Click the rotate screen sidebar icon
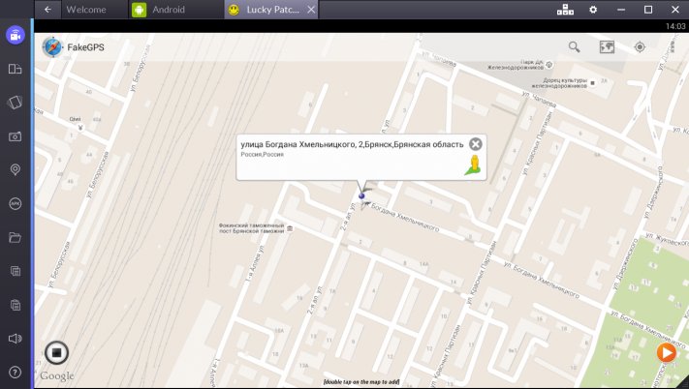689x389 pixels. point(15,103)
